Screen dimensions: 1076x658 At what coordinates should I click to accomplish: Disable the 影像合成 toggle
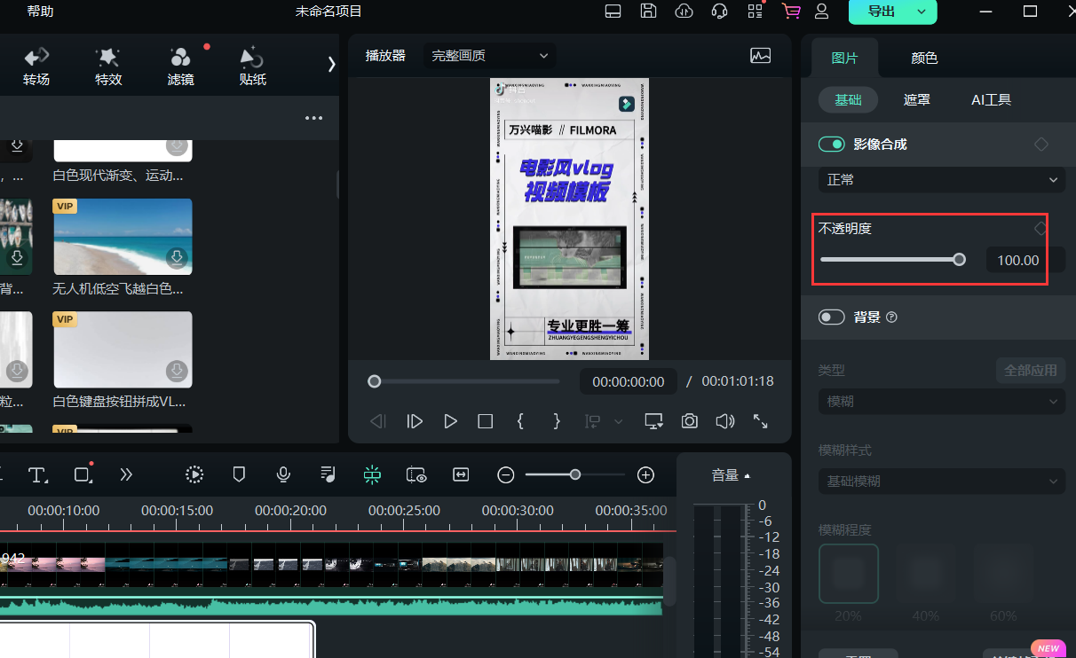831,145
